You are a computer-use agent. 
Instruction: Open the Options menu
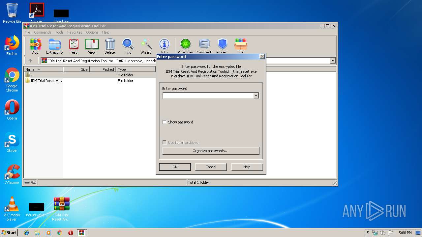coord(92,32)
